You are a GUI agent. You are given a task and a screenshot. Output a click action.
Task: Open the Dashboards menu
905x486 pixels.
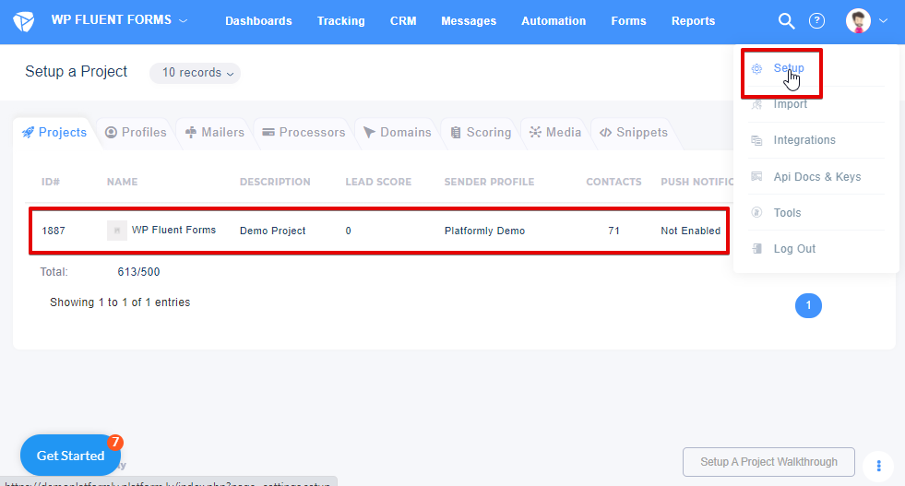258,21
